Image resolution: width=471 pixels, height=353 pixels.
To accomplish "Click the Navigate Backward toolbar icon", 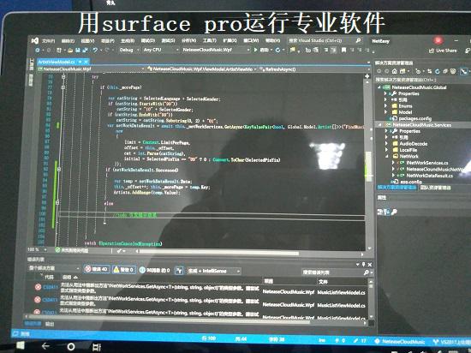I will [x=37, y=51].
